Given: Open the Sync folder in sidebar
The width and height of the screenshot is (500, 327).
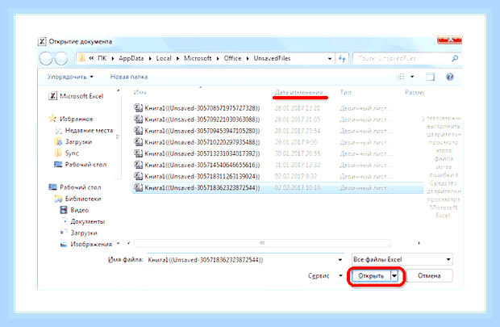Looking at the screenshot, I should 67,153.
